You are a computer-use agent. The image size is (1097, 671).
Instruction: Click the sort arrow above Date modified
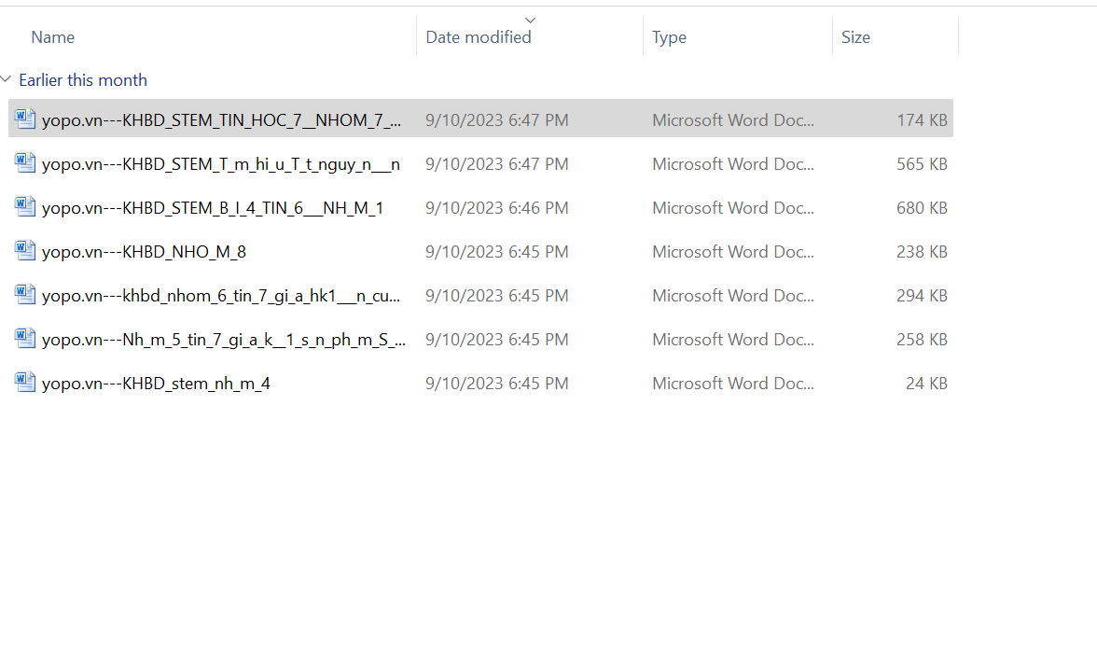[530, 20]
